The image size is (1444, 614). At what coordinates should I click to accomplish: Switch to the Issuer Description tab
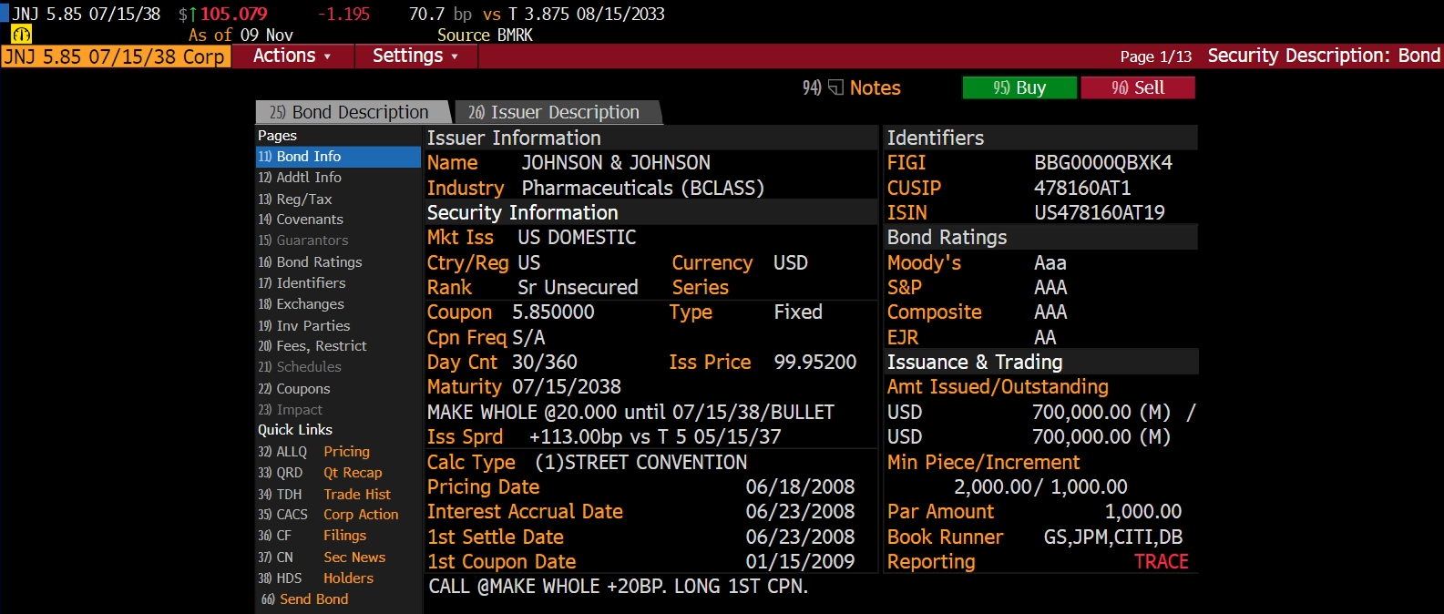tap(558, 112)
